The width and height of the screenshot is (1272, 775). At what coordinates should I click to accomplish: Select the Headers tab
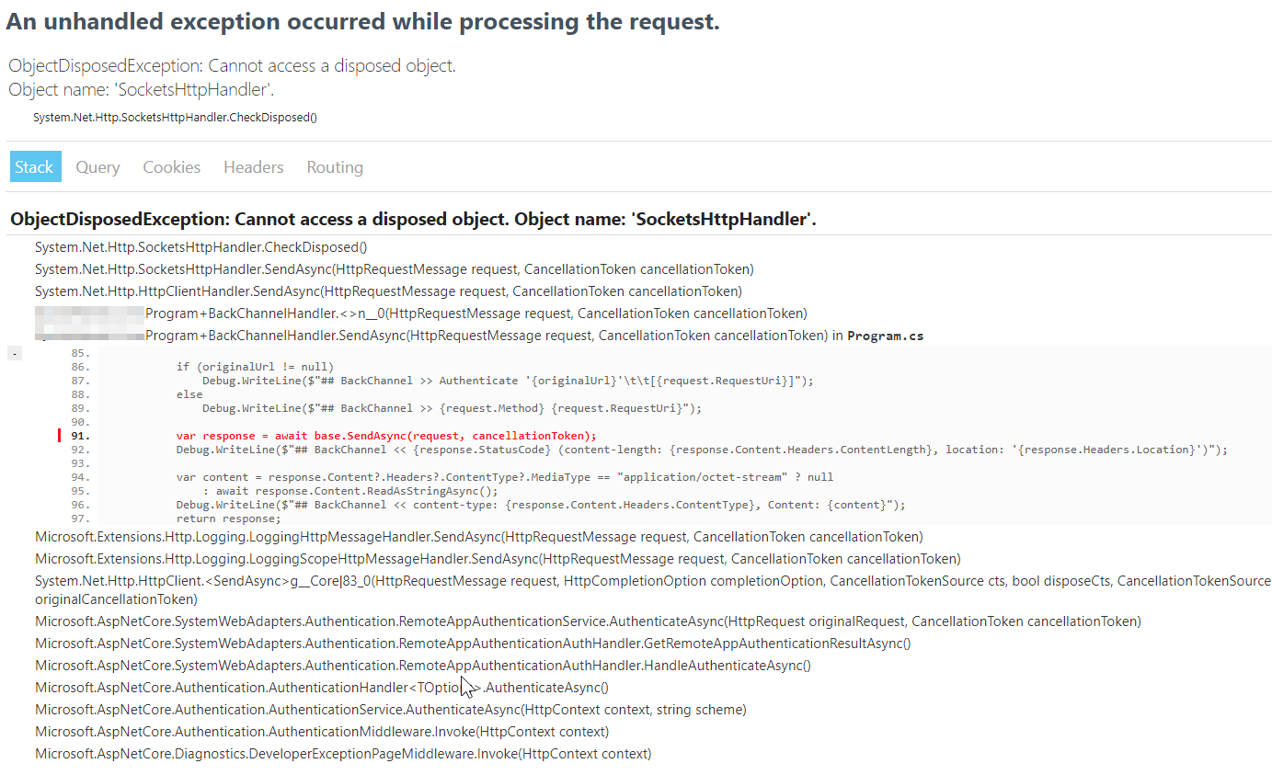[x=253, y=166]
